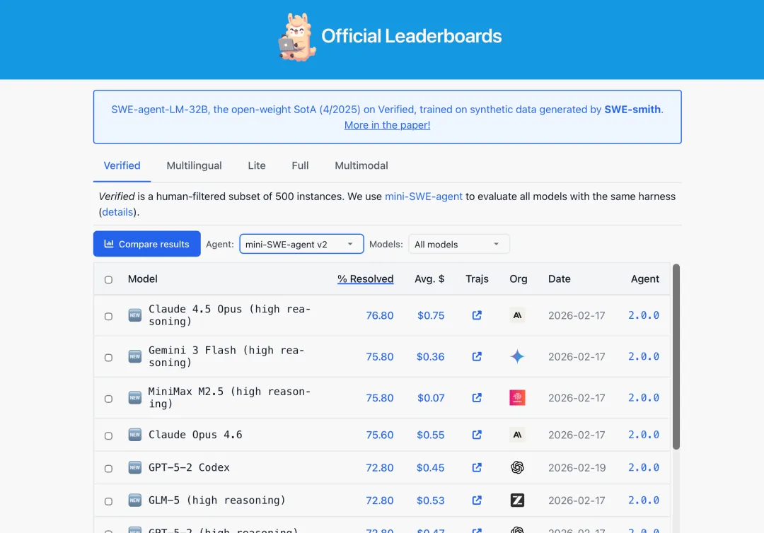The width and height of the screenshot is (764, 533).
Task: Click chart icon in Compare results button
Action: click(x=109, y=244)
